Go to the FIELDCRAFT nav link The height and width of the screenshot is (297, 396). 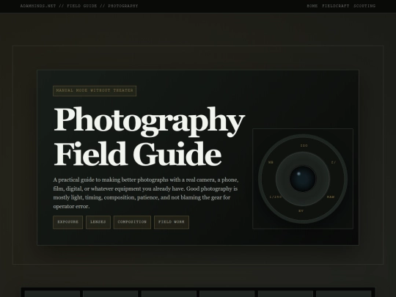(336, 6)
